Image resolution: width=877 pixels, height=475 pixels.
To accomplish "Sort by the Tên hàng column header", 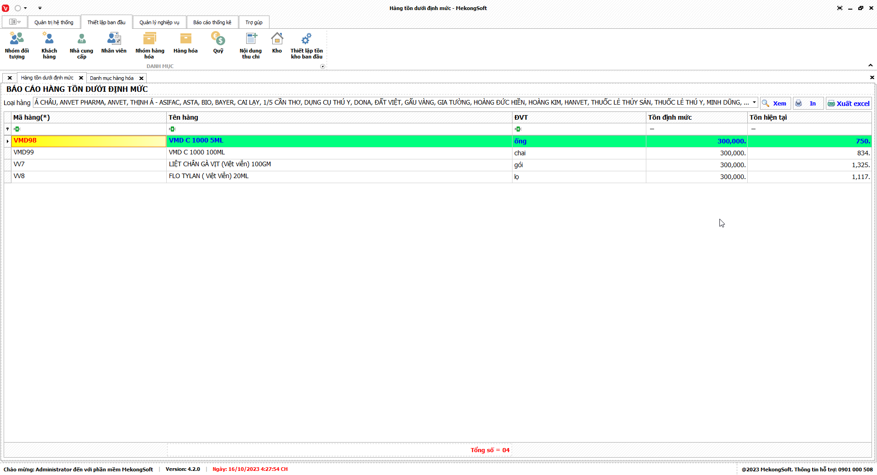I will [339, 118].
